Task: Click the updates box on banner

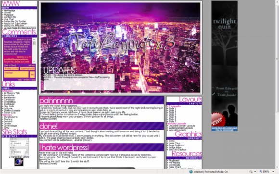Action: pyautogui.click(x=79, y=82)
